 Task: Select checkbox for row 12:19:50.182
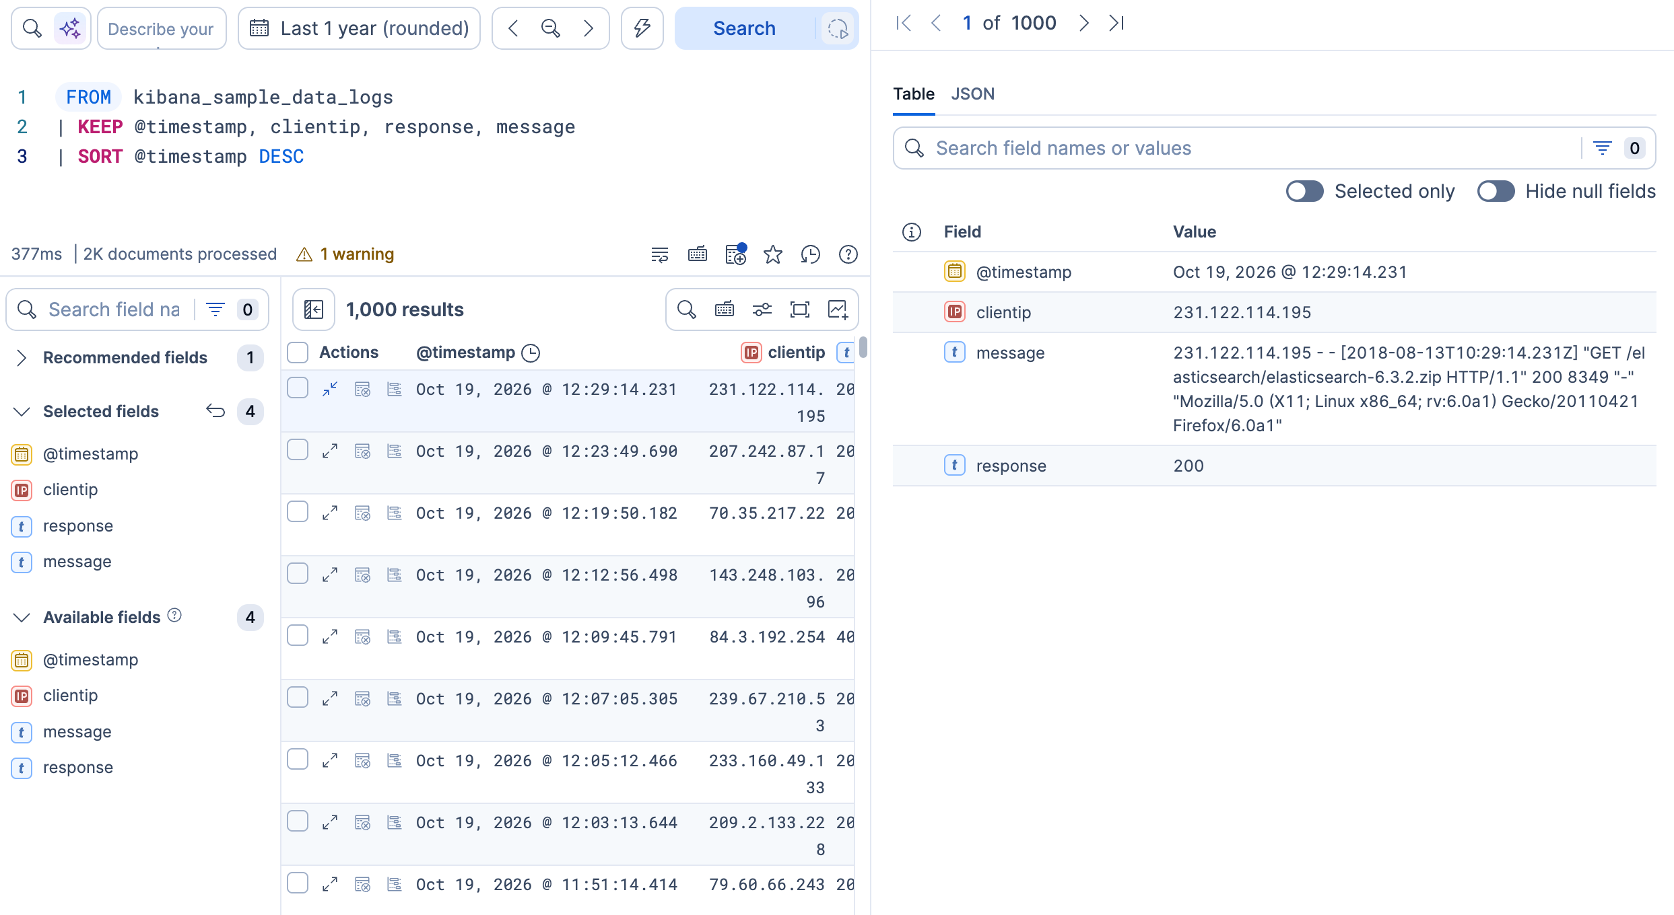(298, 512)
